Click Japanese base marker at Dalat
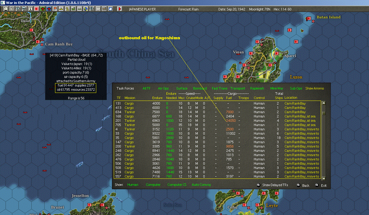The width and height of the screenshot is (369, 215). (x=31, y=30)
